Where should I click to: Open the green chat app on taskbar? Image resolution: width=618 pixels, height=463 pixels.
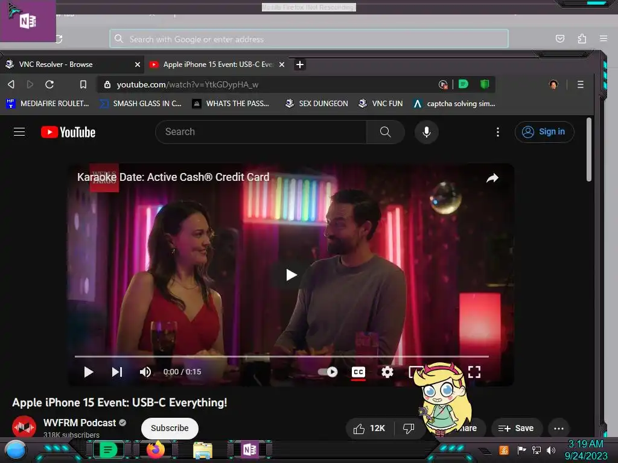click(x=108, y=450)
